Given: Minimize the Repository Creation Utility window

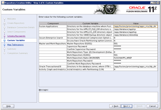Looking at the screenshot, I should click(x=152, y=3).
